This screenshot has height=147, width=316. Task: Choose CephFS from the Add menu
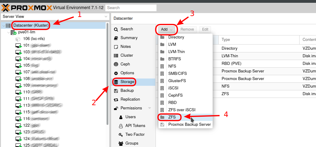pyautogui.click(x=185, y=95)
